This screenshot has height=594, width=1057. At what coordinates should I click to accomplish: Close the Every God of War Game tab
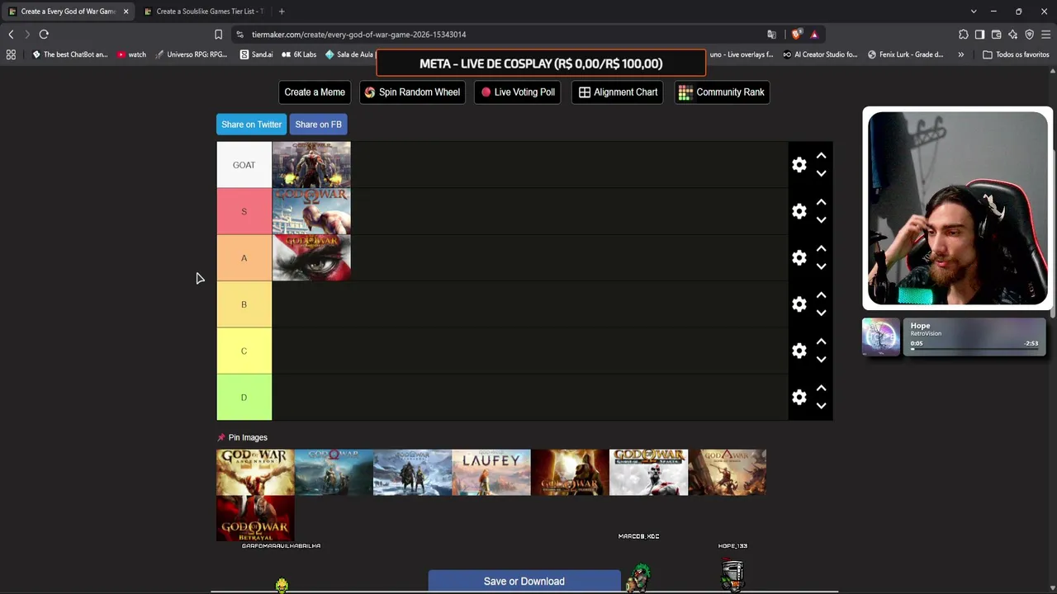pyautogui.click(x=126, y=12)
